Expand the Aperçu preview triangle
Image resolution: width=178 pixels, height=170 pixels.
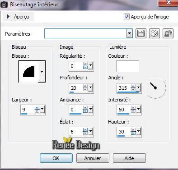click(8, 16)
